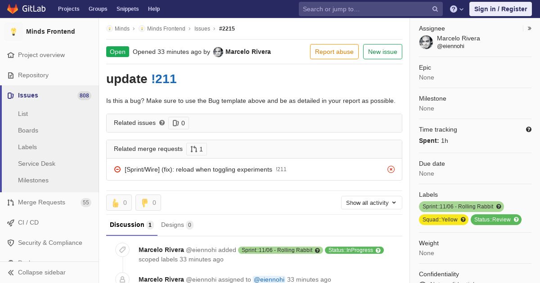This screenshot has width=540, height=283.
Task: Click the Security & Compliance shield icon
Action: [x=11, y=243]
